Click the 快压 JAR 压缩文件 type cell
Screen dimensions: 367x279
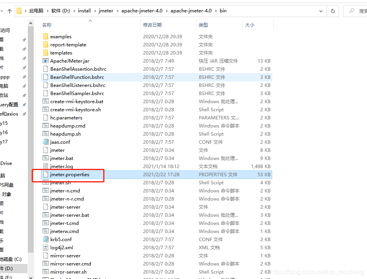[x=218, y=61]
